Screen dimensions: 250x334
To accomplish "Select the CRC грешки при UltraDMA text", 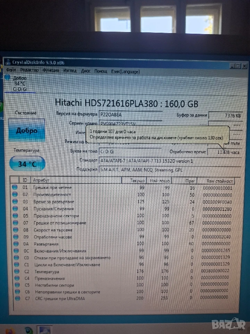I will (60, 299).
